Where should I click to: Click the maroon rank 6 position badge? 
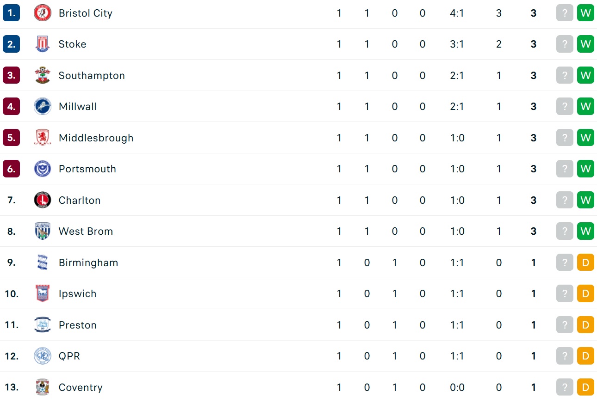[x=11, y=169]
